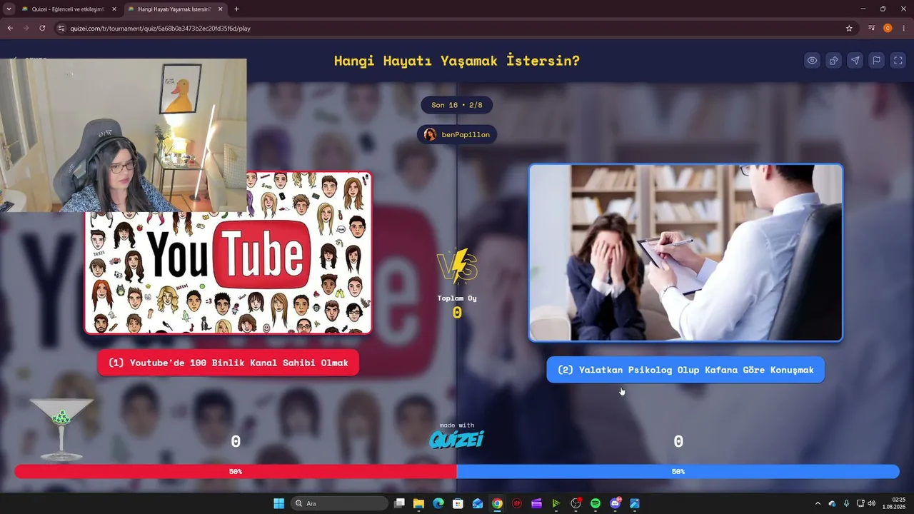Open Microsoft Store from the taskbar
The width and height of the screenshot is (914, 514).
pyautogui.click(x=458, y=503)
